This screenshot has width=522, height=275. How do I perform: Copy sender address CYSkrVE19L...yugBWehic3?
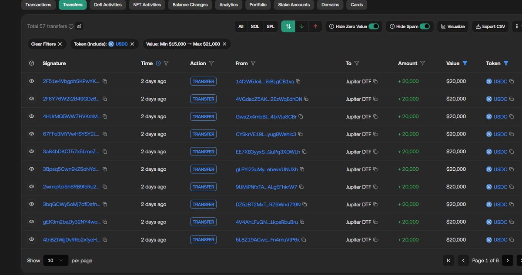pos(301,134)
